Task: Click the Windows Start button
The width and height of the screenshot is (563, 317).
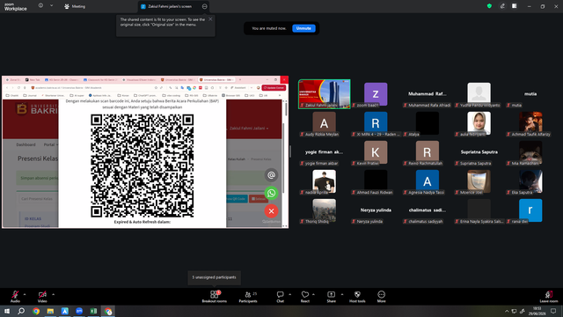Action: [x=7, y=311]
